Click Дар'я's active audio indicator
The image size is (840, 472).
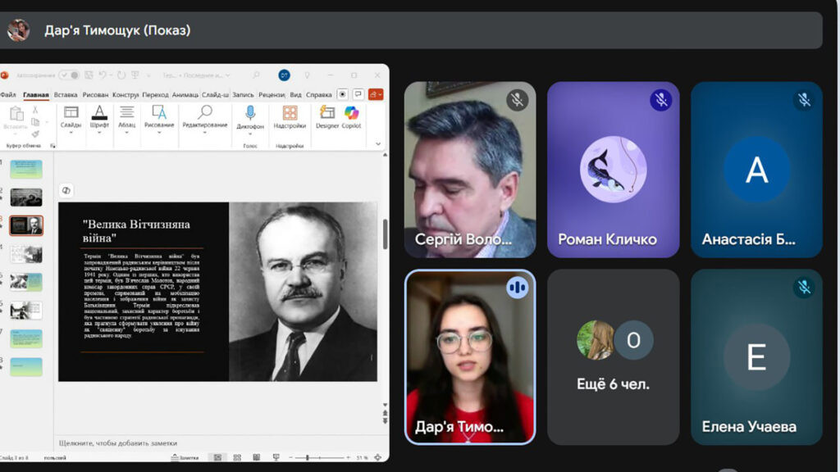pos(517,288)
